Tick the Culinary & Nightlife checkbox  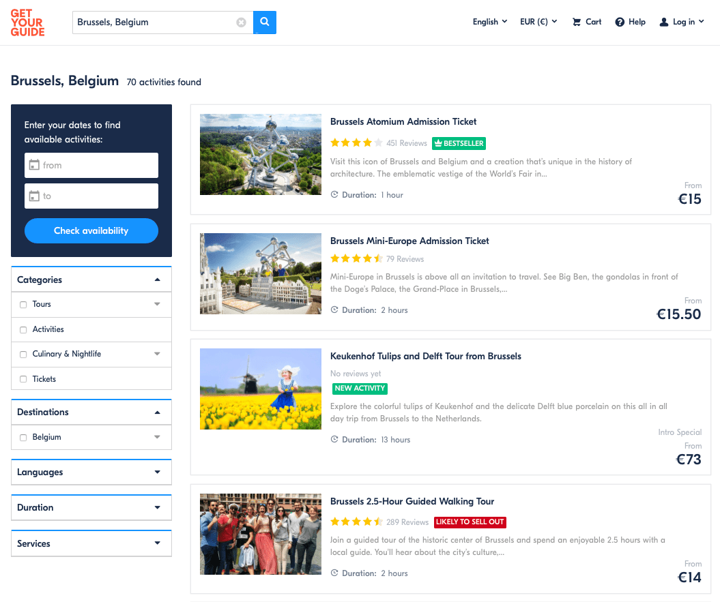[23, 355]
